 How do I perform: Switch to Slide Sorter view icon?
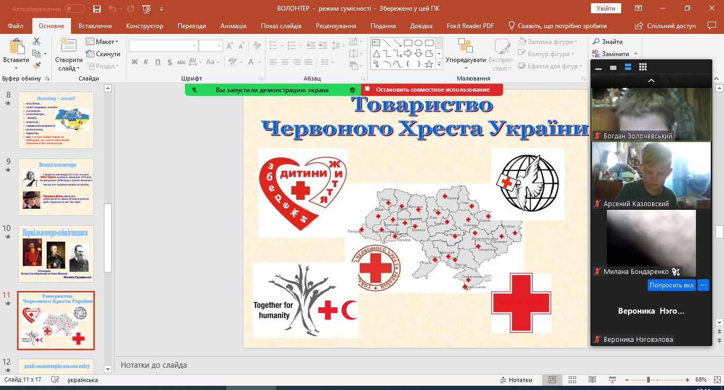pos(572,380)
